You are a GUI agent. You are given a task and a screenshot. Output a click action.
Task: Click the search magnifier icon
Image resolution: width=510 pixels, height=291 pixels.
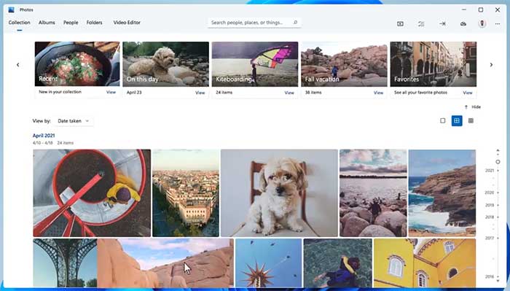pyautogui.click(x=295, y=23)
